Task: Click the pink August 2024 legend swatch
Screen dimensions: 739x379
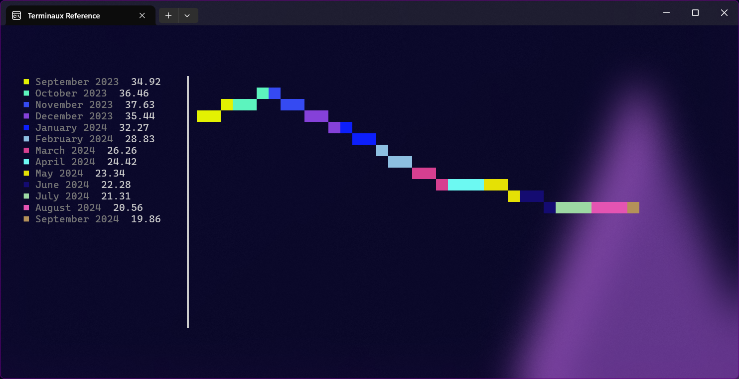Action: coord(26,207)
